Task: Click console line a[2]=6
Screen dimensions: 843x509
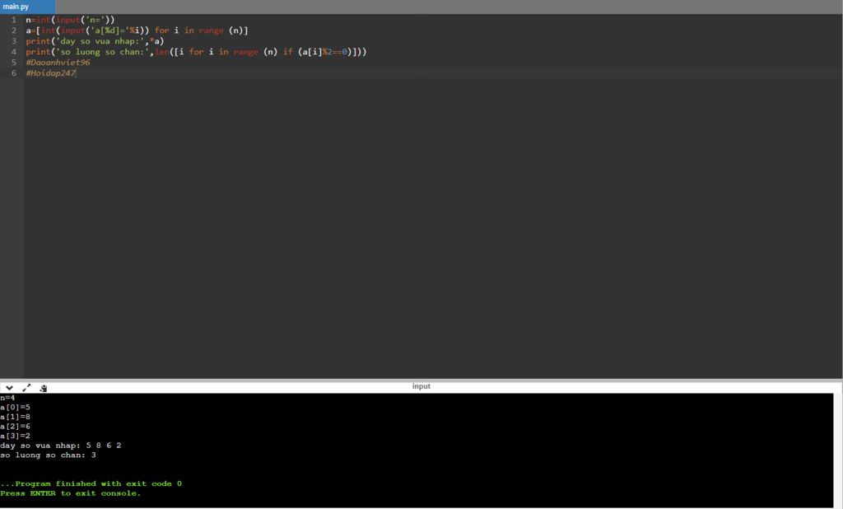Action: coord(15,427)
